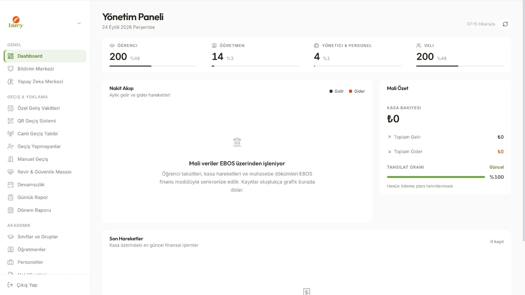Click the Bildirim Merkezi bell icon
Viewport: 525px width, 295px height.
pos(11,69)
